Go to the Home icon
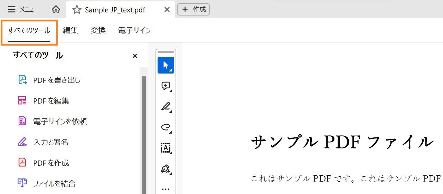The height and width of the screenshot is (194, 443). tap(56, 9)
